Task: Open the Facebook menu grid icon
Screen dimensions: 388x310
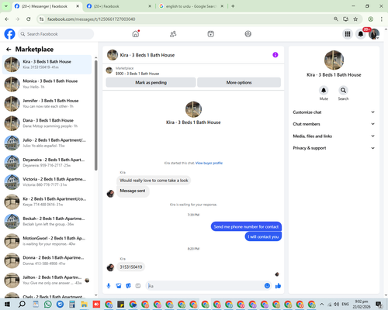Action: [348, 34]
